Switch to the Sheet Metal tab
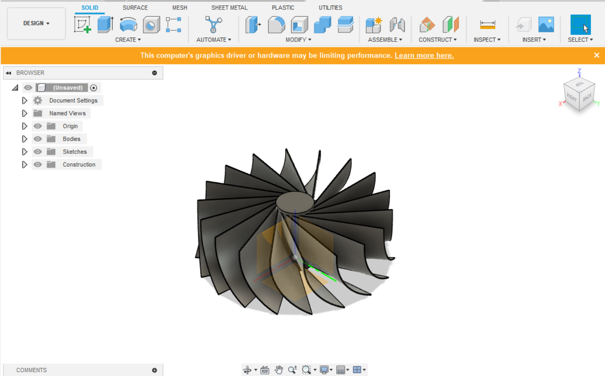 [x=229, y=7]
